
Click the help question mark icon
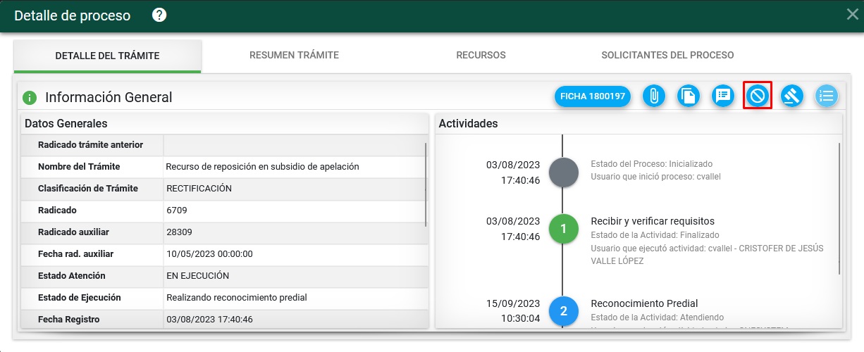click(159, 15)
